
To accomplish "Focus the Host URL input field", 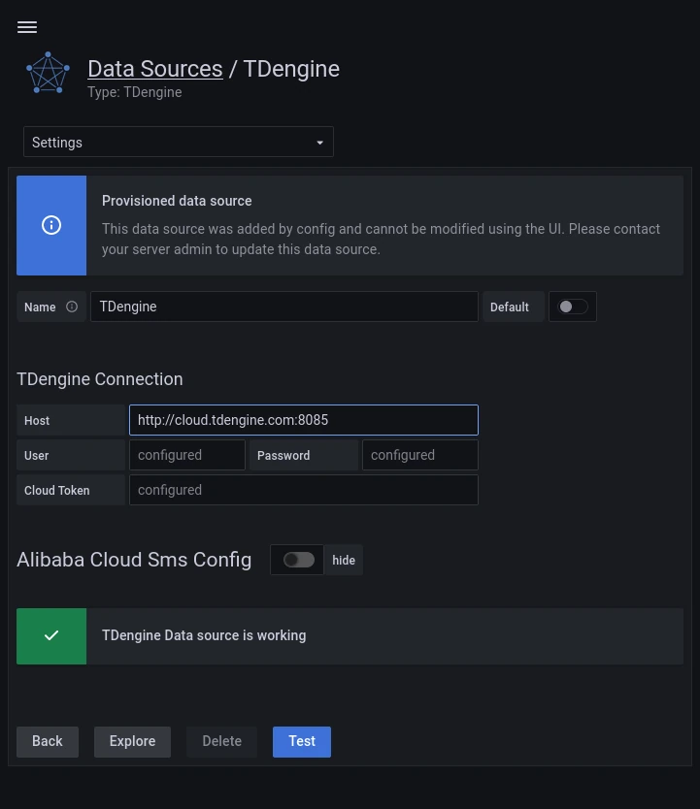I will (303, 420).
